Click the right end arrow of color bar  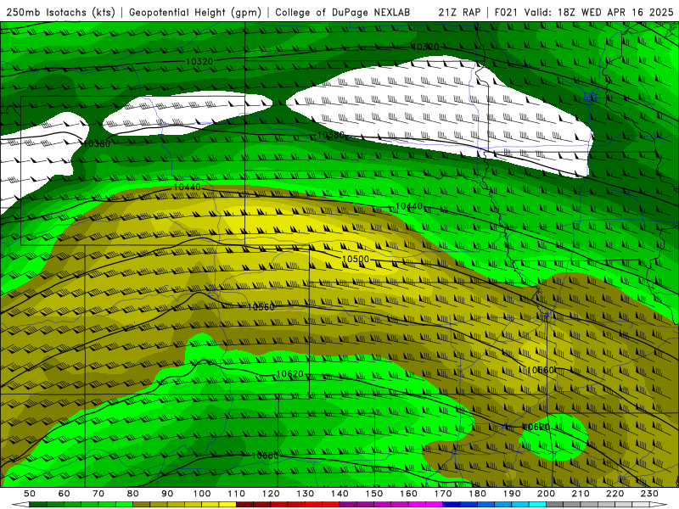coord(659,505)
